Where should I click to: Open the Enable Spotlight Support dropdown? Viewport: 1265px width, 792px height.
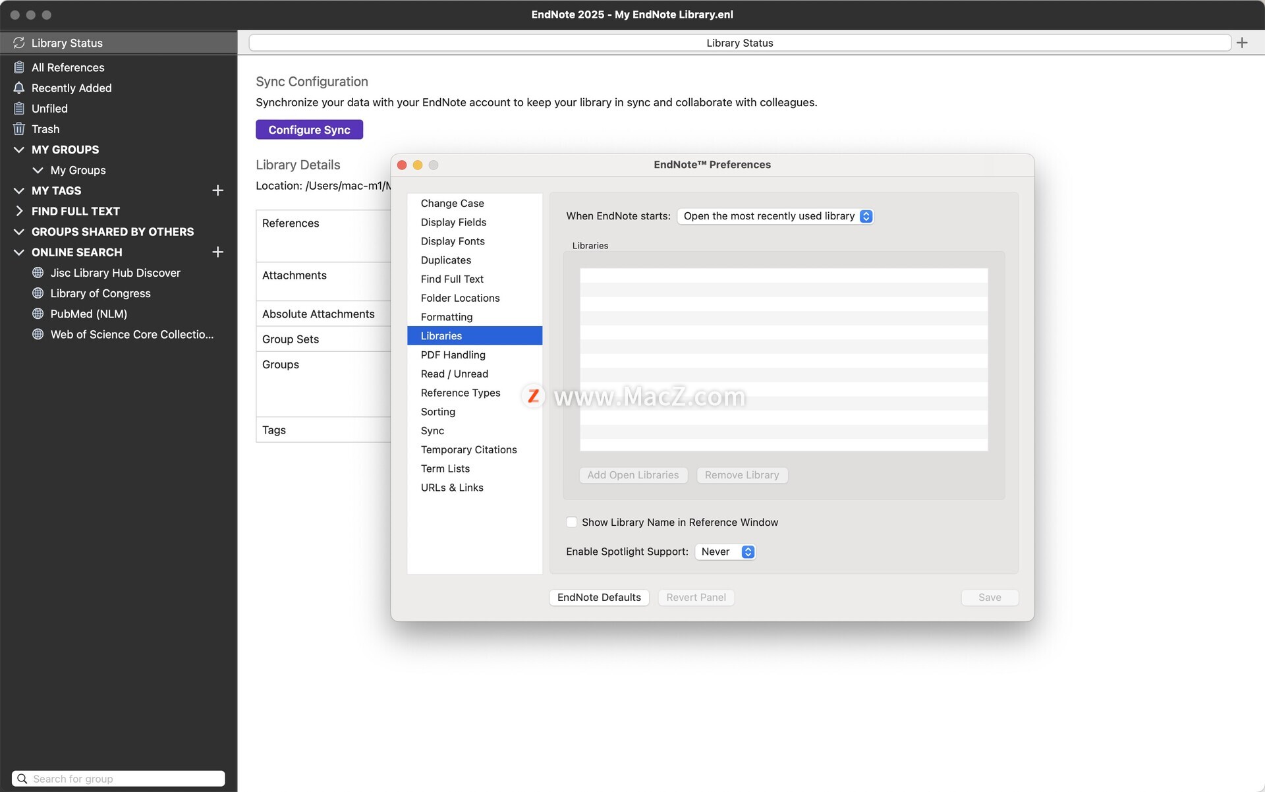[x=725, y=552]
